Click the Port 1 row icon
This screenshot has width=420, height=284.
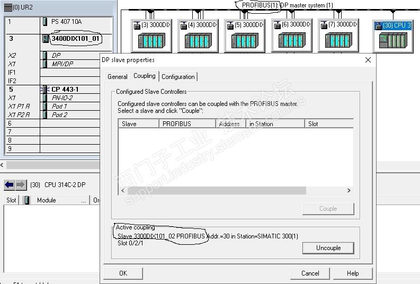click(44, 106)
